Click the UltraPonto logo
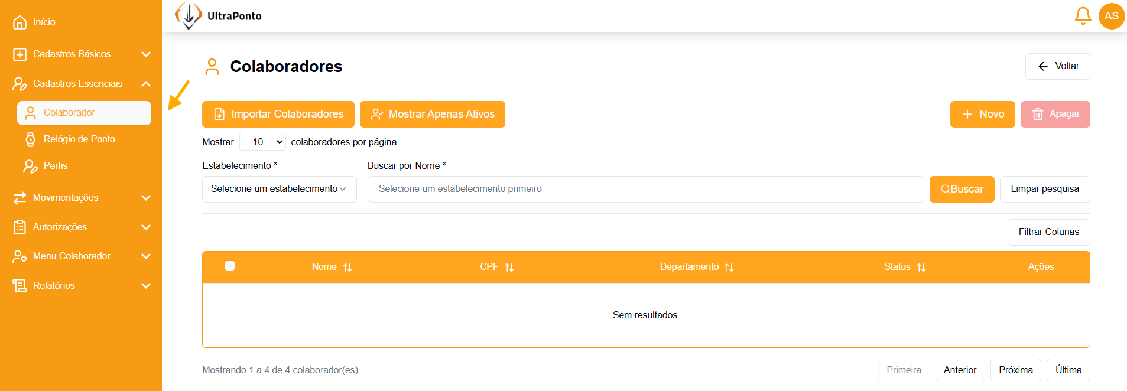This screenshot has width=1127, height=391. [x=218, y=16]
